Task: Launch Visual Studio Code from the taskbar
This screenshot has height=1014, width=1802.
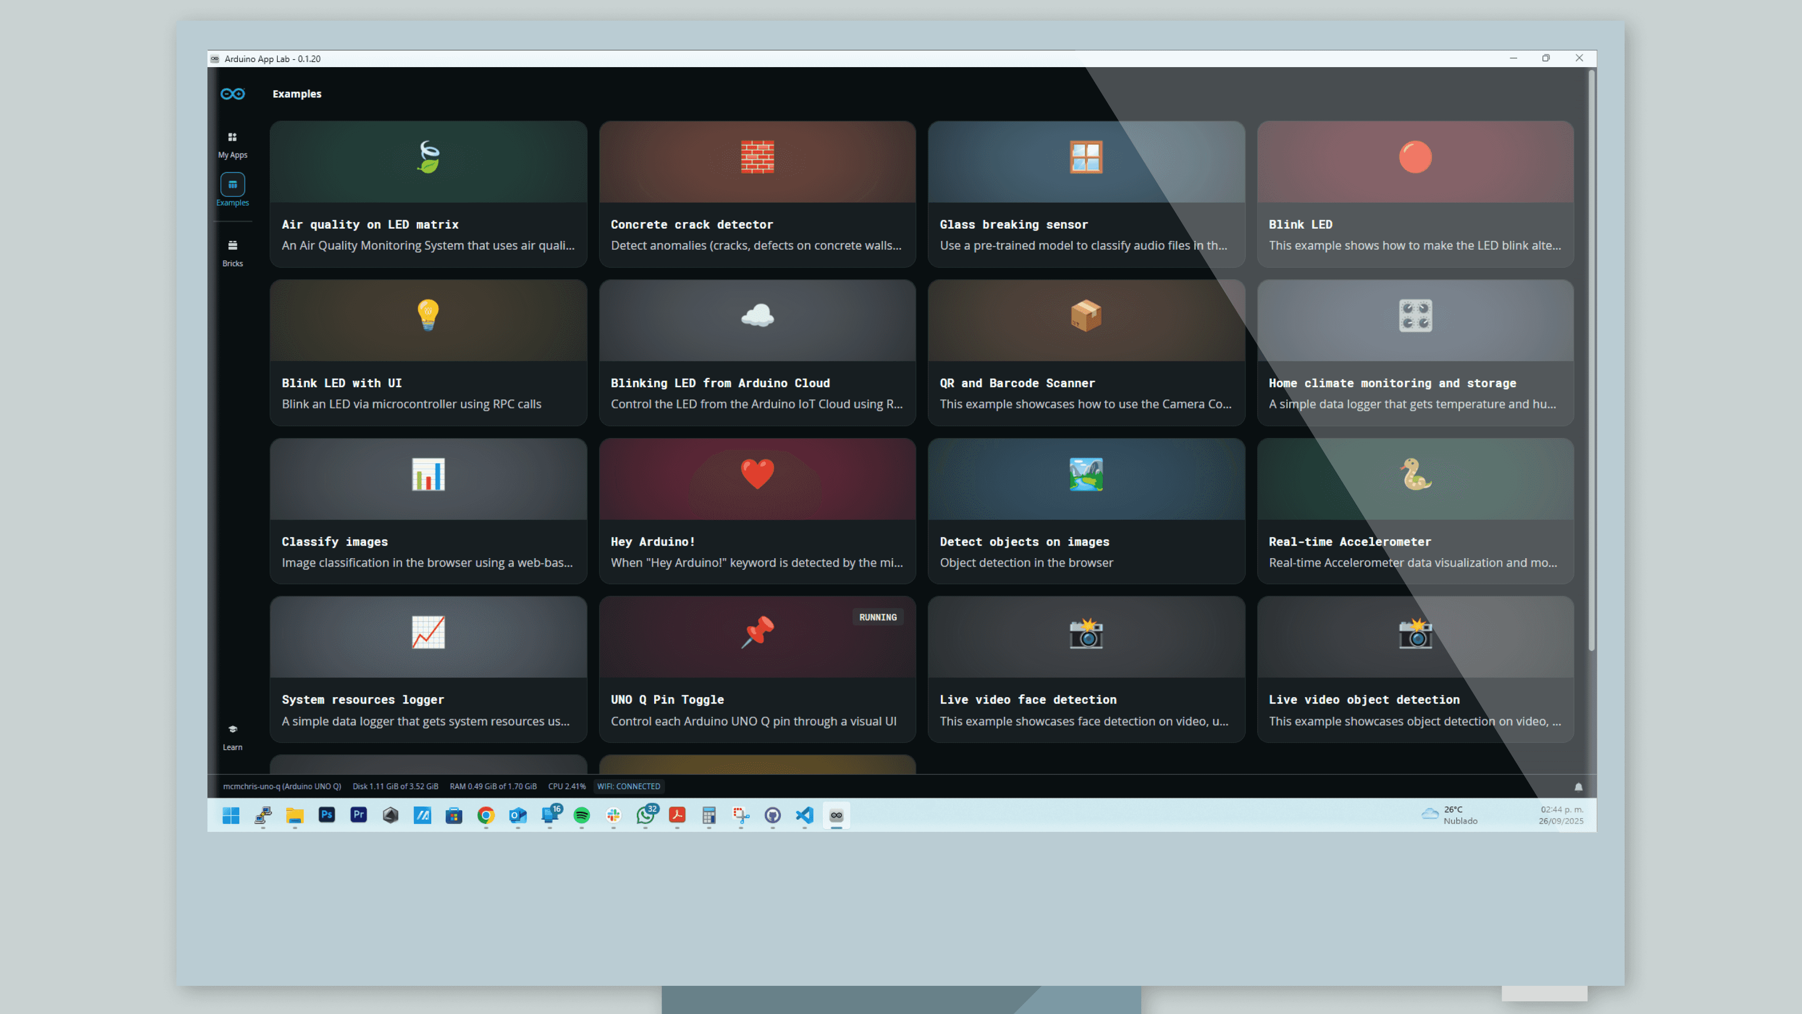Action: (x=804, y=815)
